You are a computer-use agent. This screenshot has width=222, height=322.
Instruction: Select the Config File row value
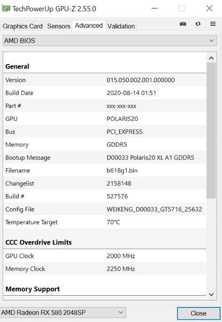154,209
